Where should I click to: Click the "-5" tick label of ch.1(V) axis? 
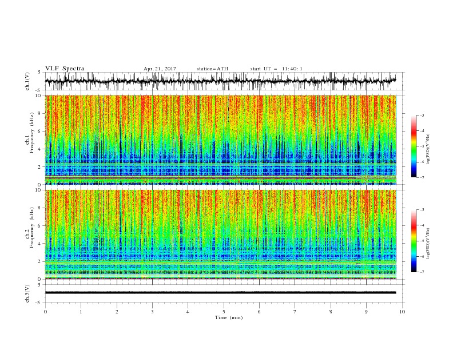click(39, 90)
